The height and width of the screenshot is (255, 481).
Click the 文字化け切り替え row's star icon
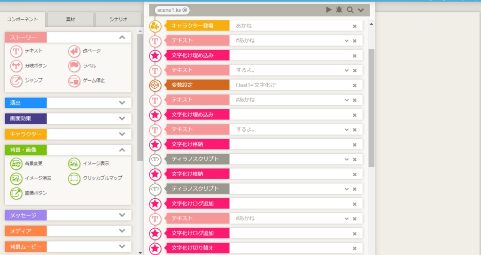(x=155, y=248)
